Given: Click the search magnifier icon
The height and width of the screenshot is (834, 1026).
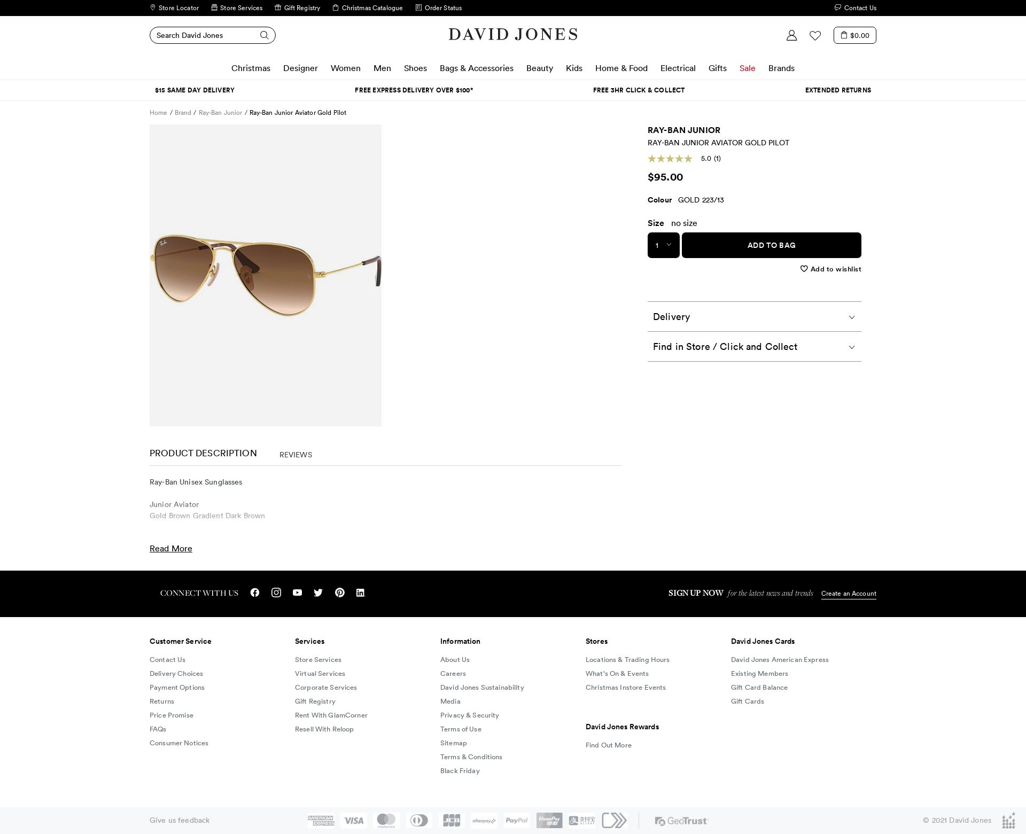Looking at the screenshot, I should pyautogui.click(x=264, y=35).
